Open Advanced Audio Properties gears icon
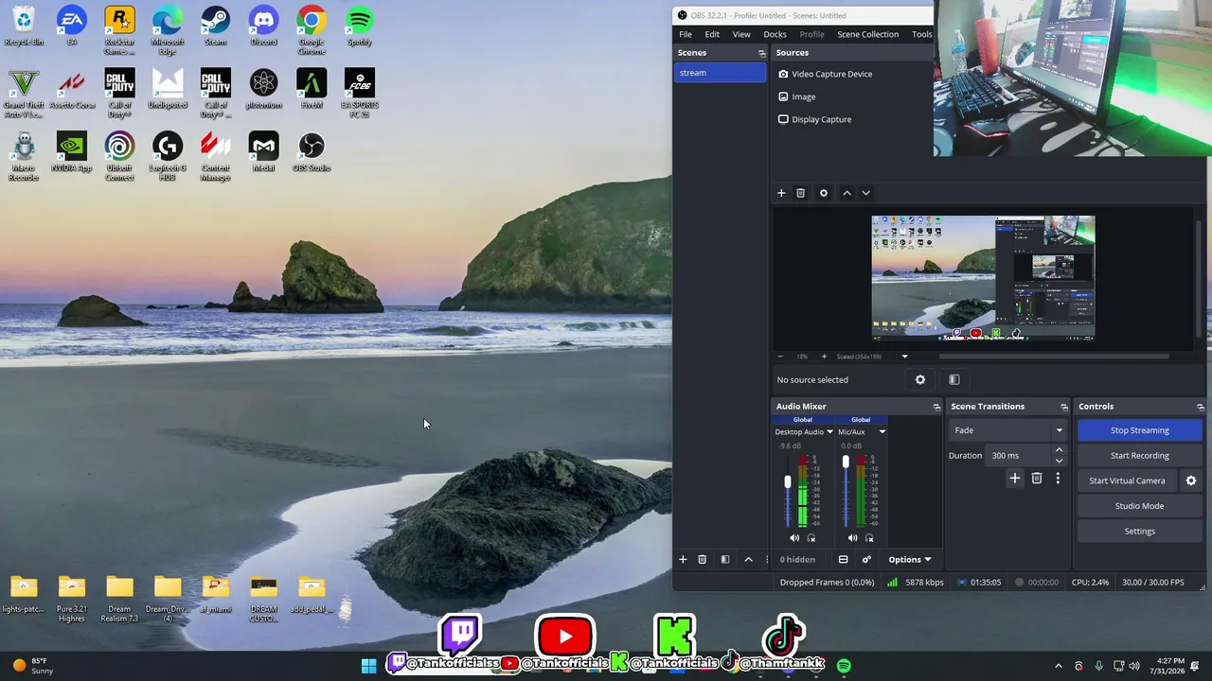The width and height of the screenshot is (1212, 681). click(866, 559)
